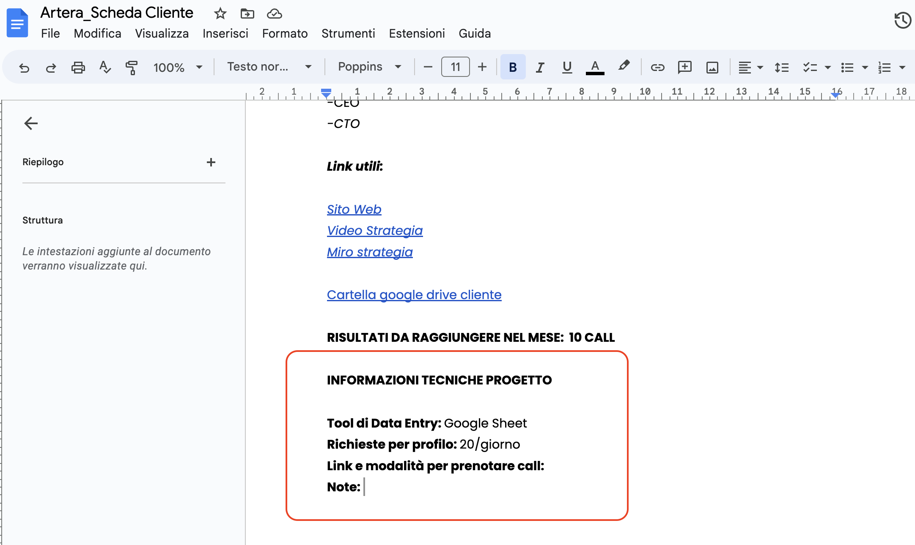Expand the 100% zoom dropdown

pos(178,67)
